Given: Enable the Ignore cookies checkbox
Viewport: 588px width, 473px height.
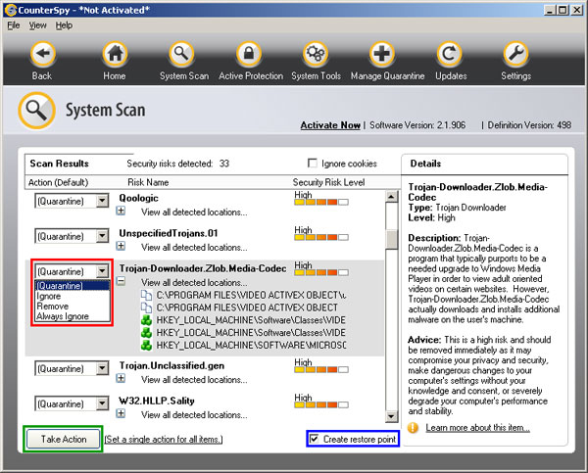Looking at the screenshot, I should (x=312, y=163).
